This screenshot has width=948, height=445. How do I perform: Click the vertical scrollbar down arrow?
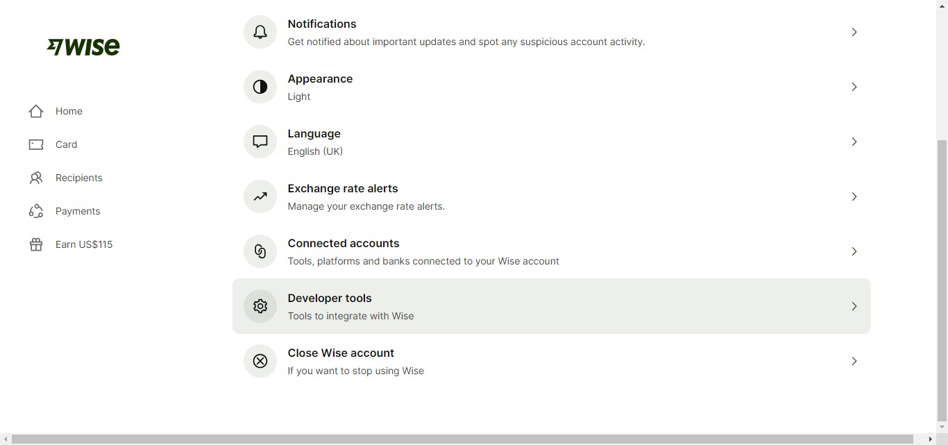pyautogui.click(x=942, y=428)
